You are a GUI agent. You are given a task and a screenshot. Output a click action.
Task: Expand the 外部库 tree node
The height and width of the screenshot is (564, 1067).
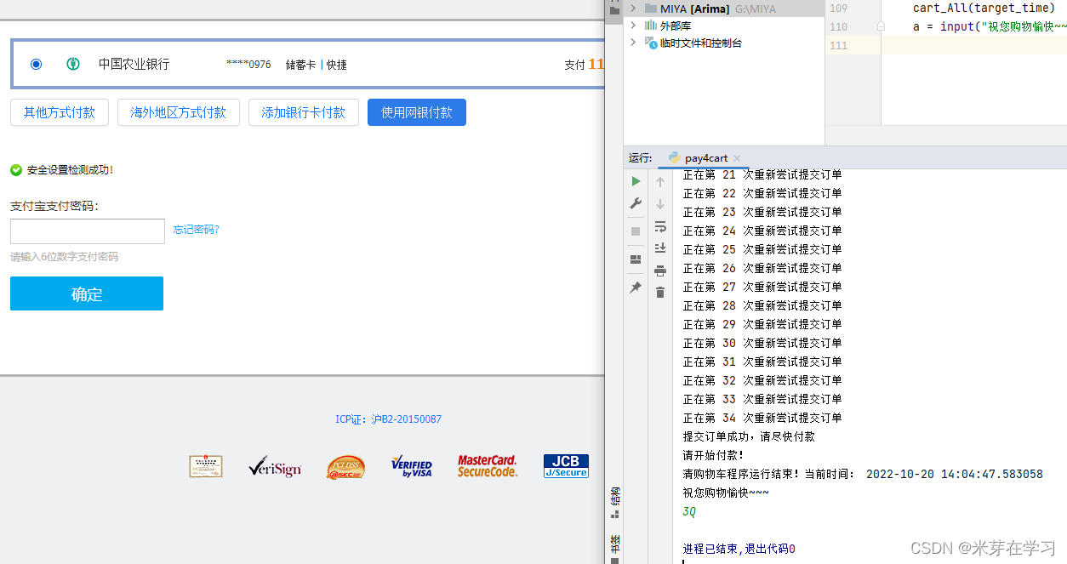pyautogui.click(x=632, y=26)
